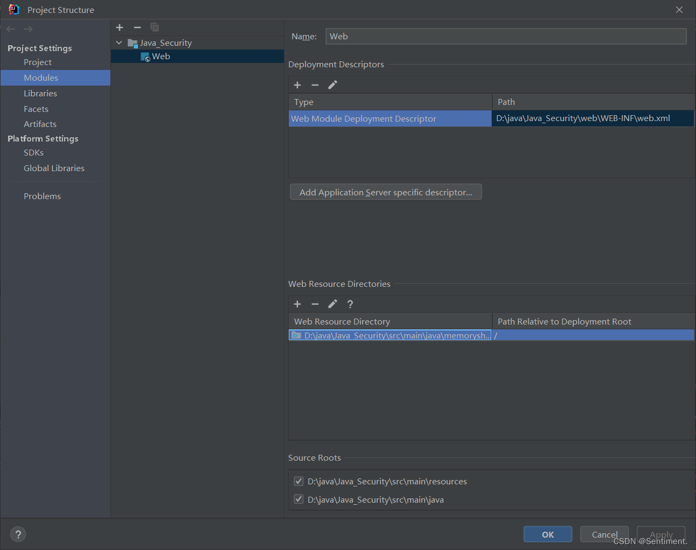
Task: Open Global Libraries settings
Action: [54, 168]
